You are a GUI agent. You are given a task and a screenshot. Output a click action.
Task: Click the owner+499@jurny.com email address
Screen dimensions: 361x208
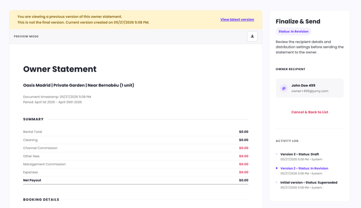point(310,91)
